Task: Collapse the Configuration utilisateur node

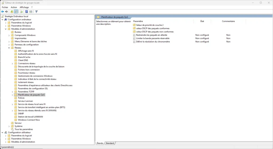Action: click(2, 133)
